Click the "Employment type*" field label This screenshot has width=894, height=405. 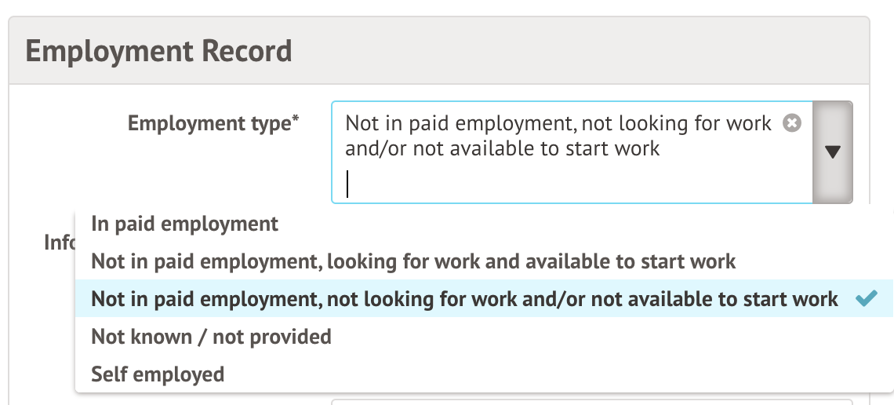click(213, 123)
